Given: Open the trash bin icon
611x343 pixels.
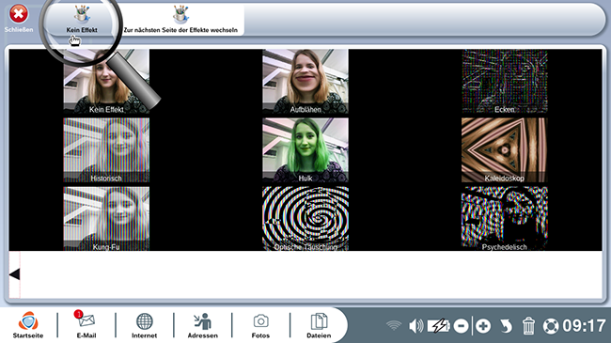Looking at the screenshot, I should point(528,326).
